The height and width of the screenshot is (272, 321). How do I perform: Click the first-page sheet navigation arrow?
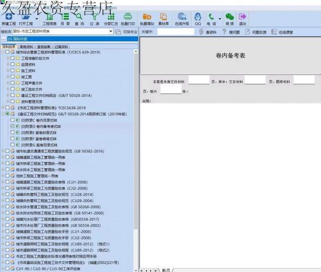pos(142,270)
